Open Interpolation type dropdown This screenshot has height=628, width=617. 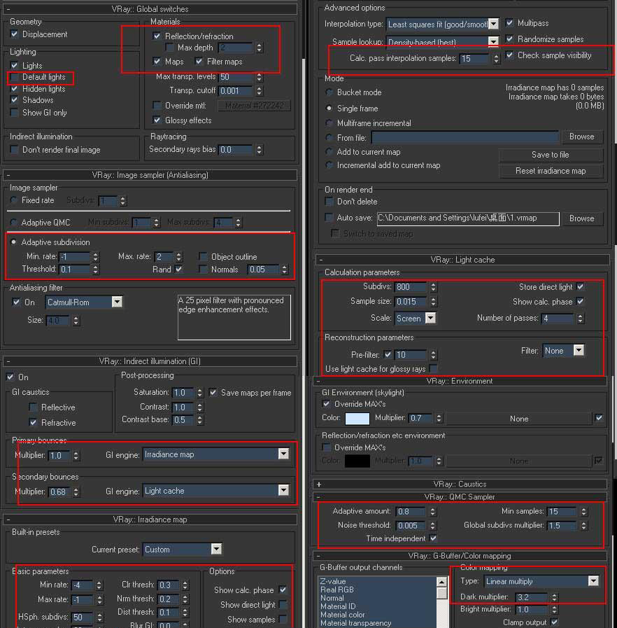click(494, 24)
